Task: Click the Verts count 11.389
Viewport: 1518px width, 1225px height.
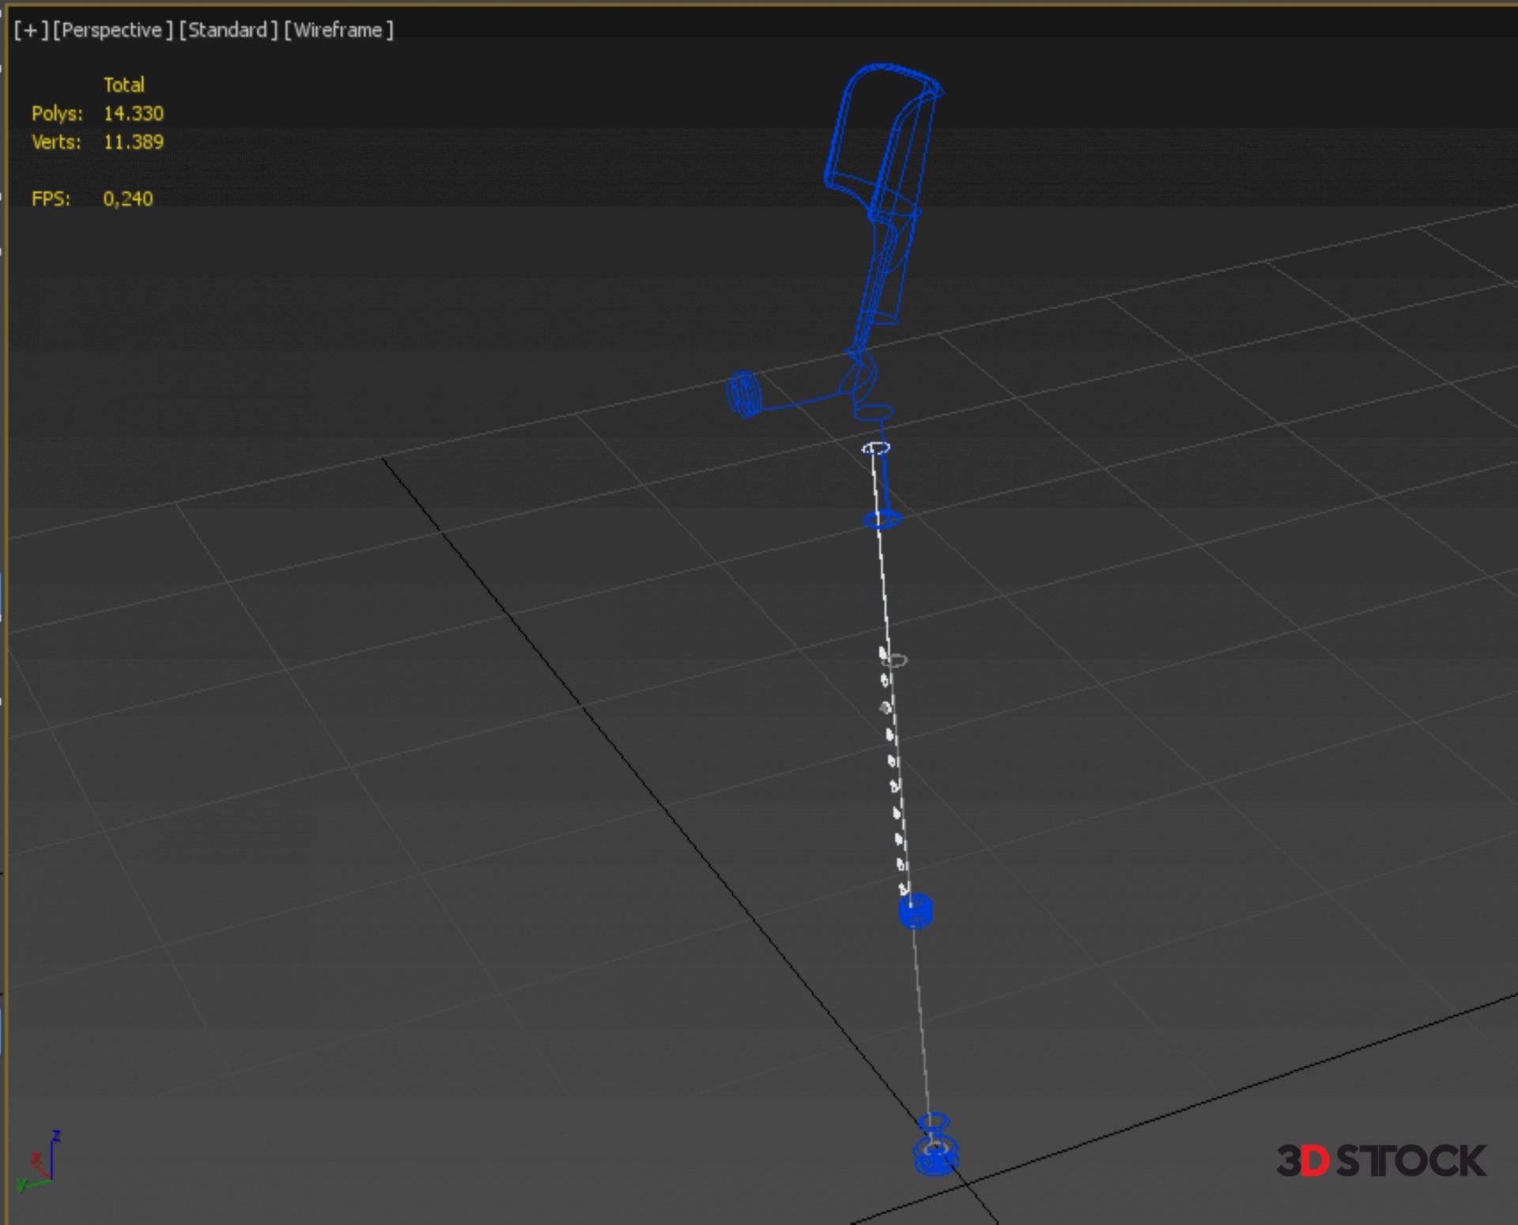Action: [134, 142]
